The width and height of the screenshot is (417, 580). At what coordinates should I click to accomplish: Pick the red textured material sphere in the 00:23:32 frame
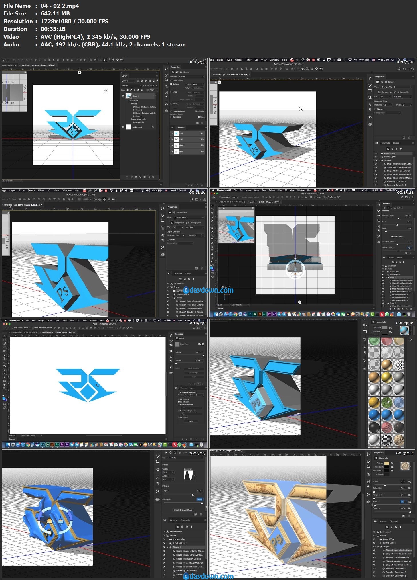pos(386,427)
